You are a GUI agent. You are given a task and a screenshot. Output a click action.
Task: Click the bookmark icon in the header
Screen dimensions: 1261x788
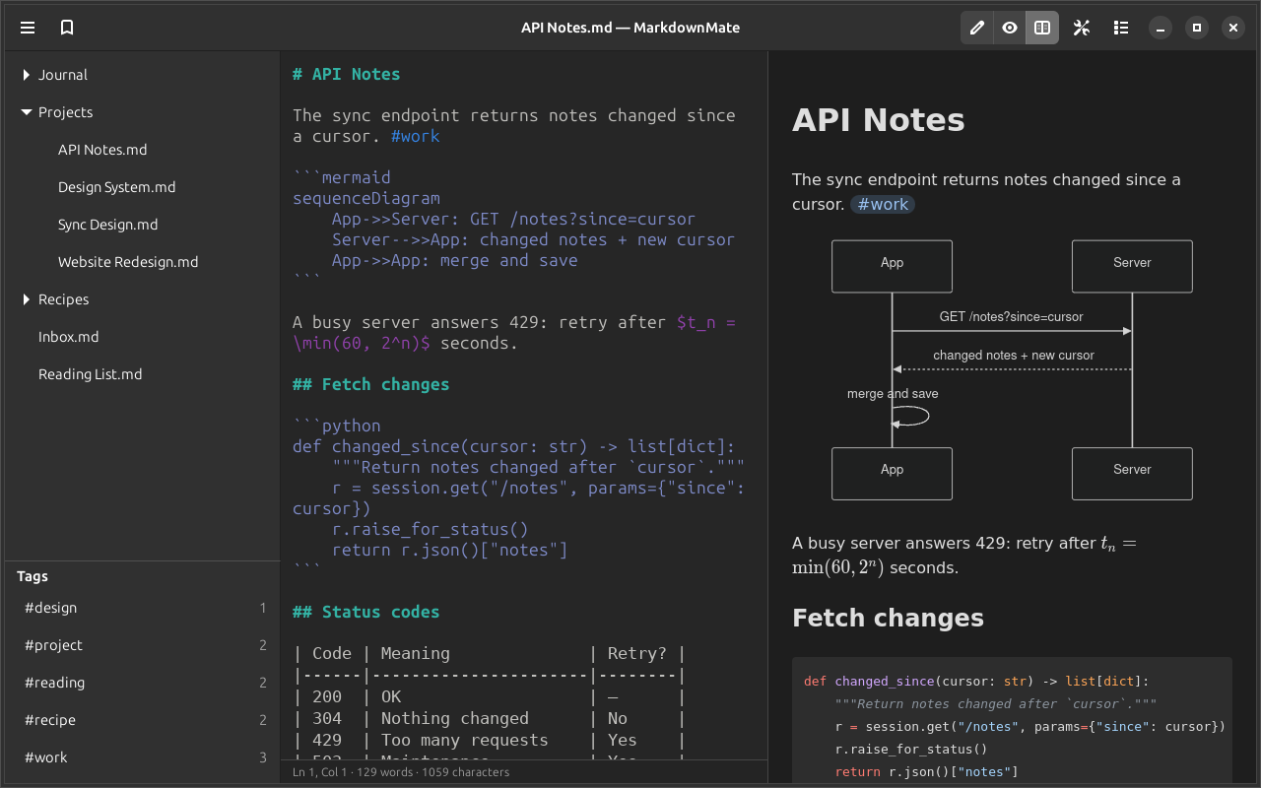pos(67,28)
